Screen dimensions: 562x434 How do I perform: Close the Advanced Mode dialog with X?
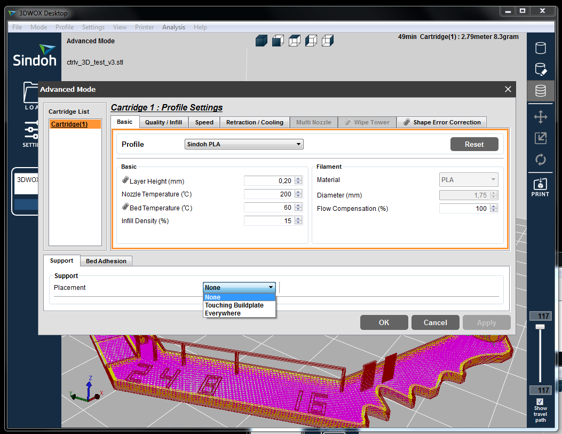(508, 89)
